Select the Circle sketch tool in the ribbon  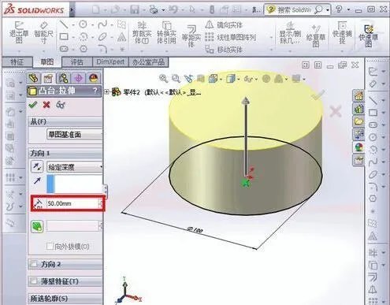tap(84, 24)
